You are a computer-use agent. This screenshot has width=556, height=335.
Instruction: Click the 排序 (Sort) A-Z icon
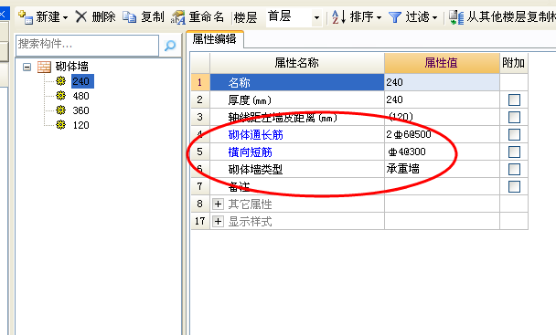(x=338, y=16)
